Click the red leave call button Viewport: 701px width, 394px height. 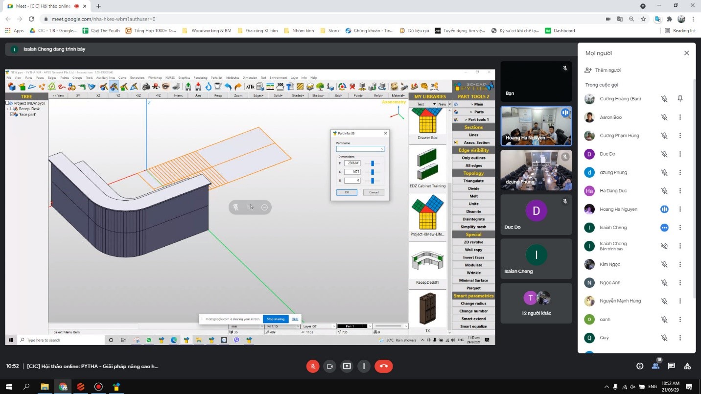pos(383,366)
